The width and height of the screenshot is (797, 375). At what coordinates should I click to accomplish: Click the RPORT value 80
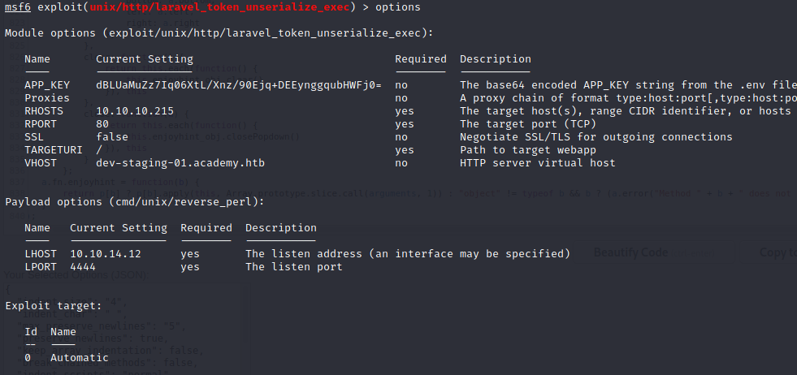102,123
